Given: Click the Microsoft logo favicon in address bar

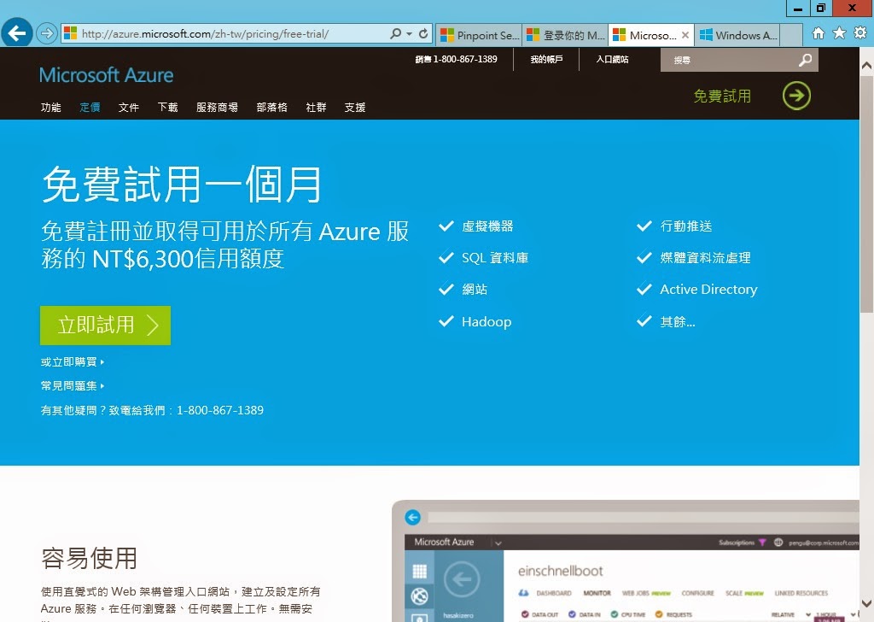Looking at the screenshot, I should click(70, 33).
